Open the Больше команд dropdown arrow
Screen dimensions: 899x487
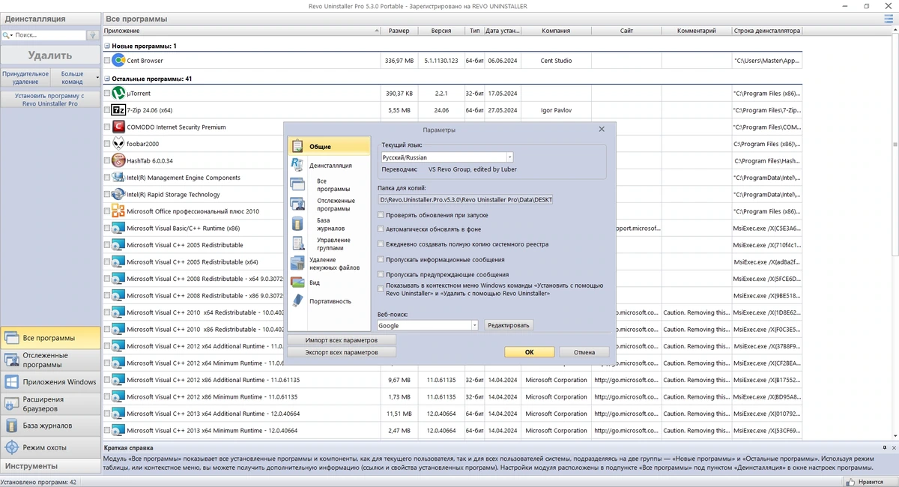[x=97, y=77]
